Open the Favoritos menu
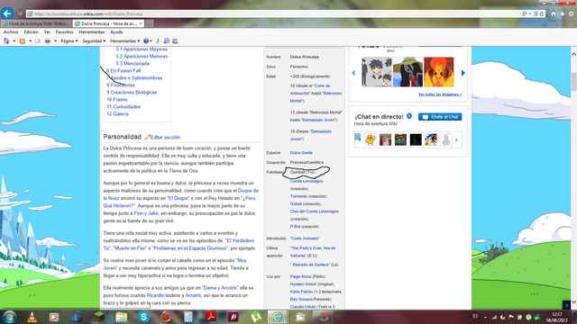The image size is (577, 324). pos(64,32)
